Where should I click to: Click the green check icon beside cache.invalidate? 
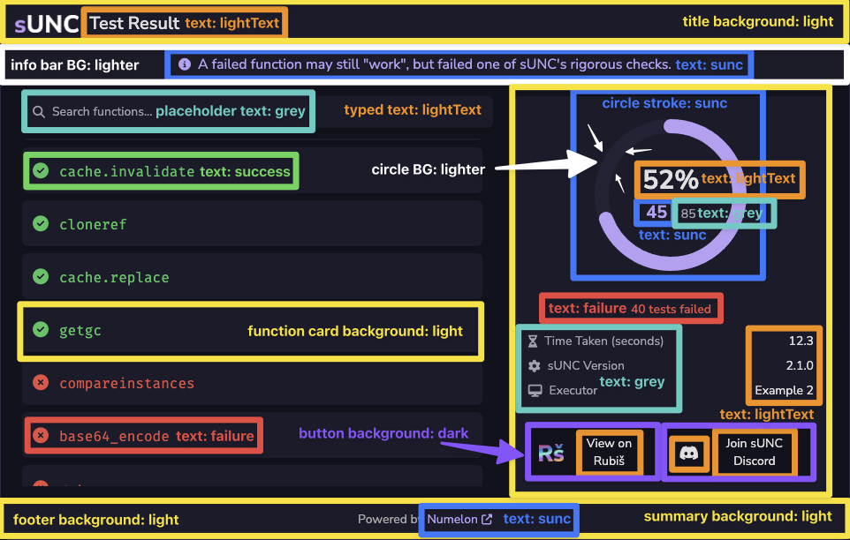(x=41, y=171)
